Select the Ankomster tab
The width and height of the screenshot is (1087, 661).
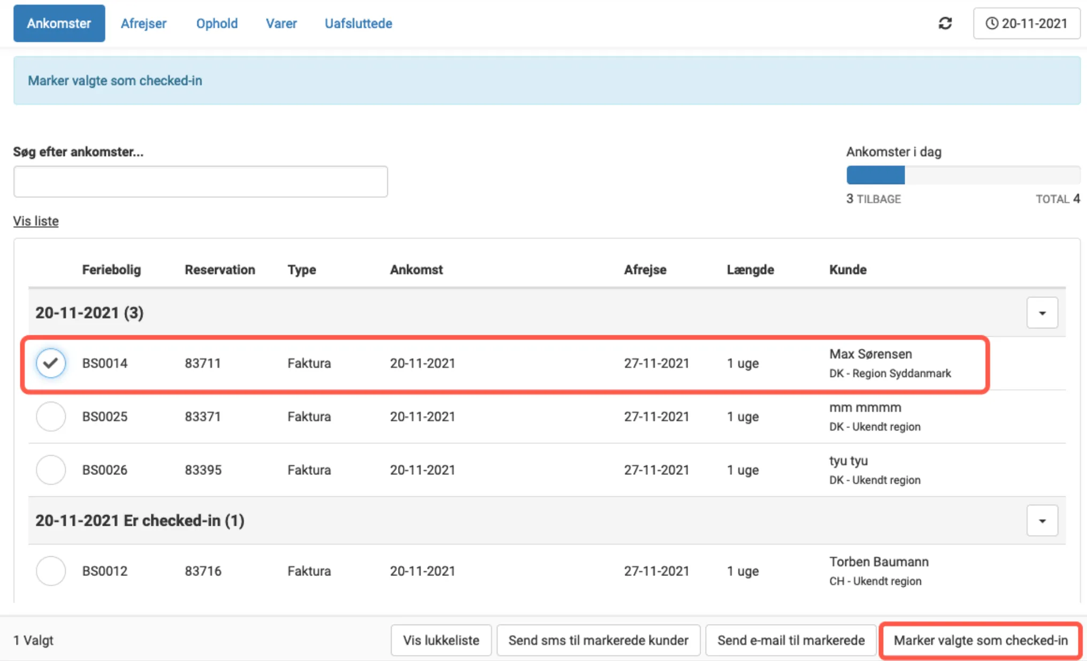59,24
